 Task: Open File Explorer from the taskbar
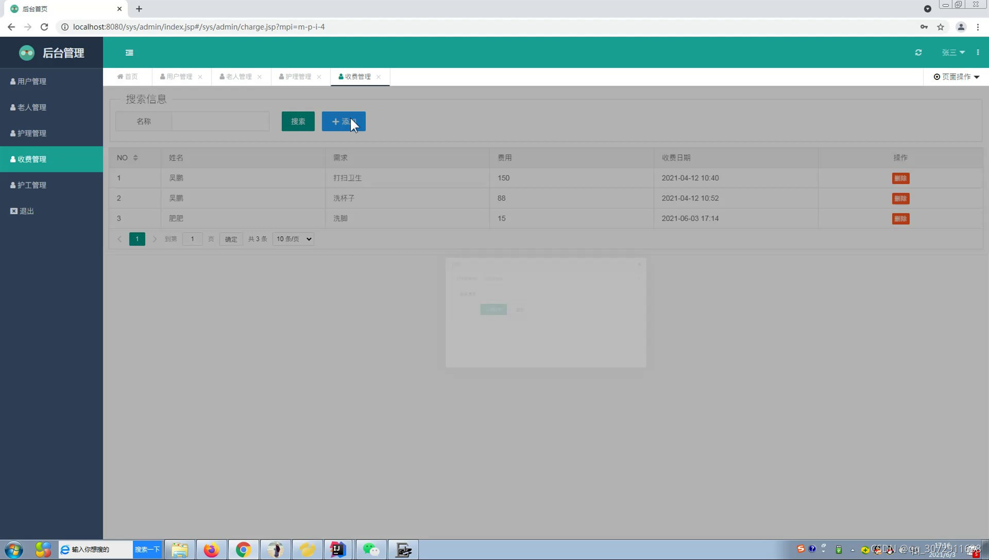coord(180,550)
